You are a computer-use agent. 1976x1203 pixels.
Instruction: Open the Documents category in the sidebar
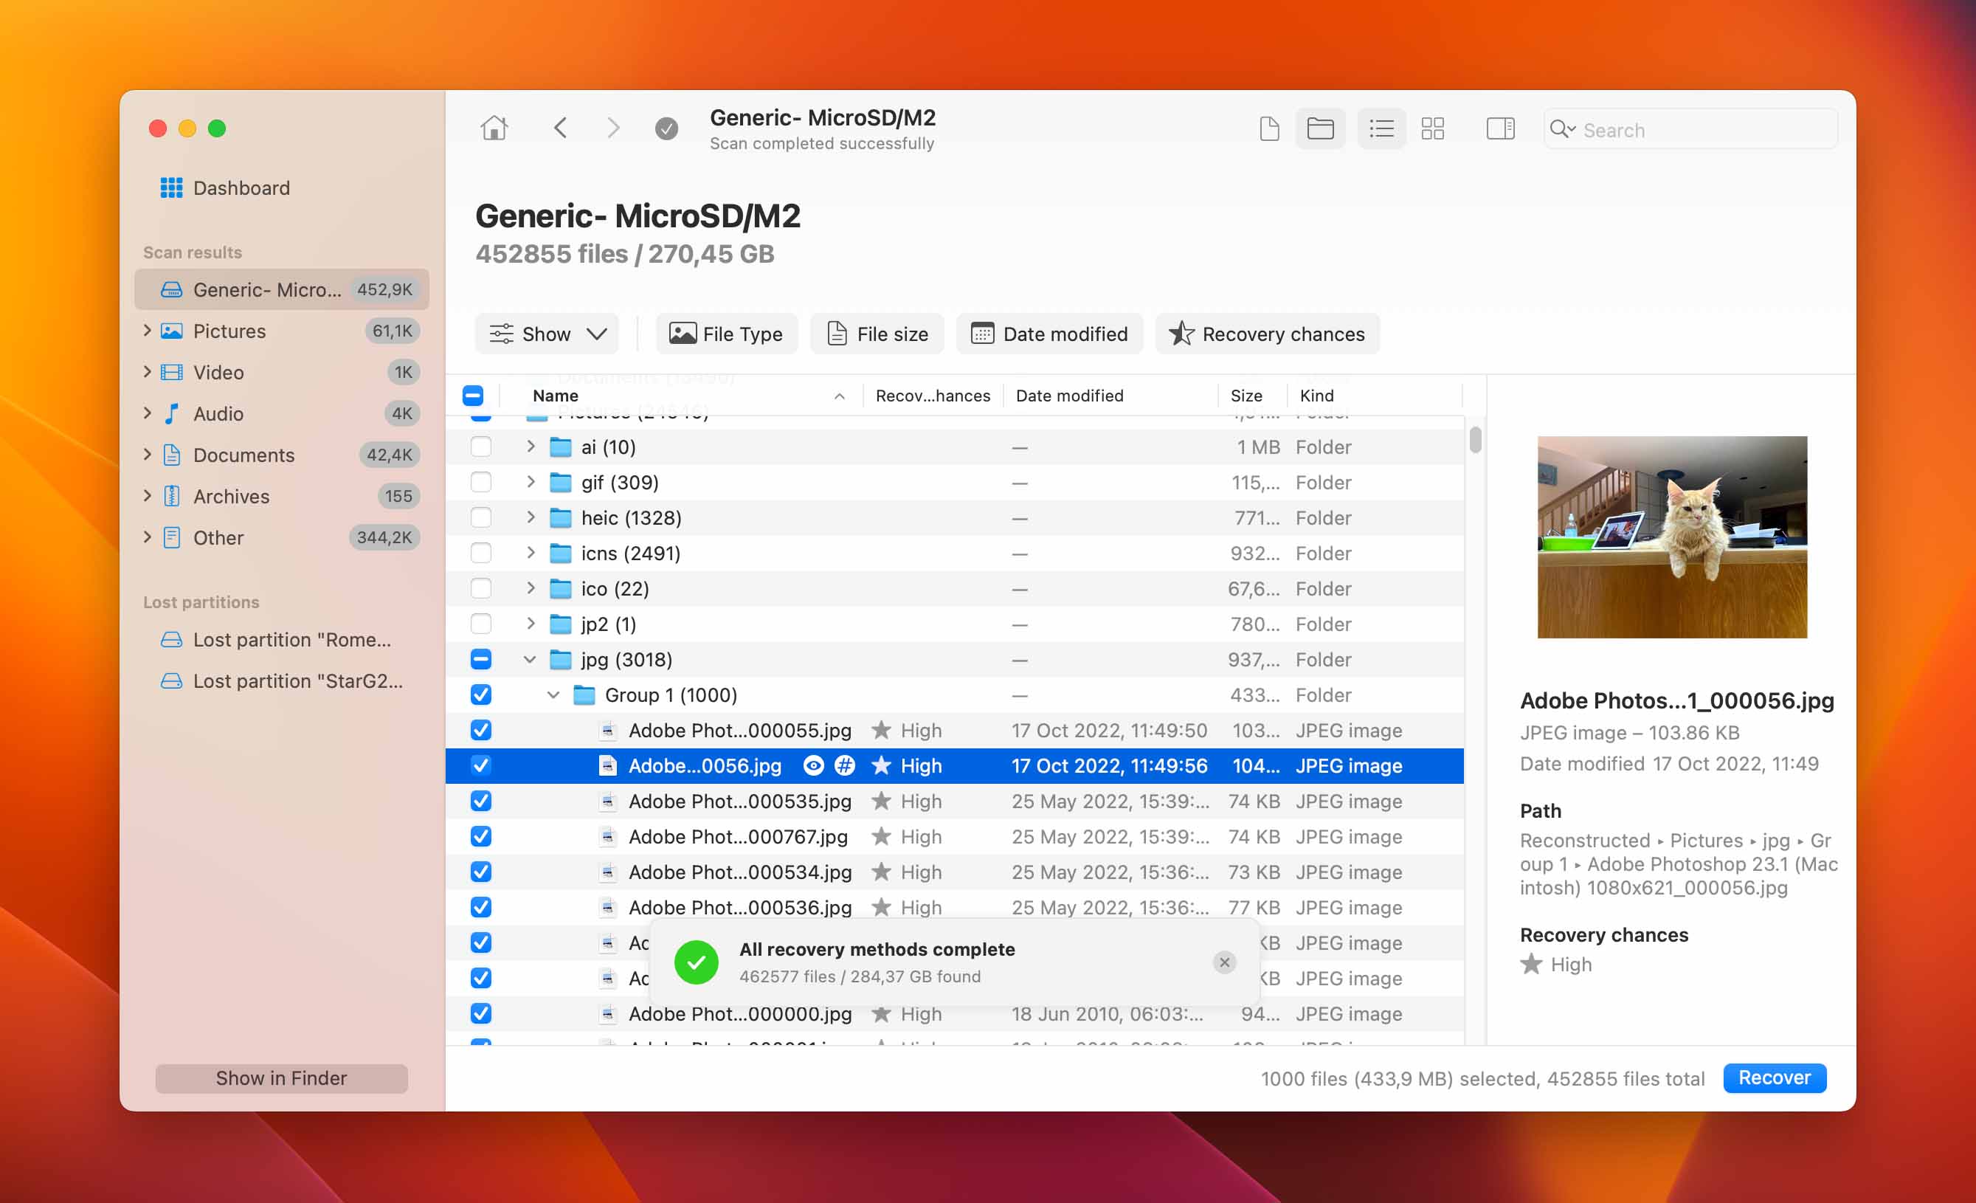tap(283, 455)
